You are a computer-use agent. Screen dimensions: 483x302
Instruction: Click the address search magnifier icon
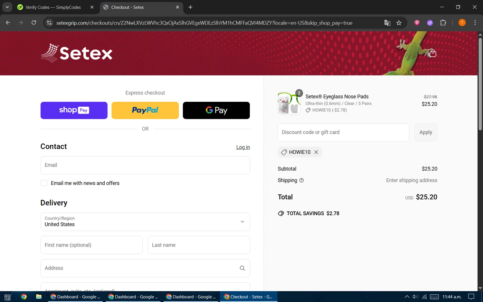click(242, 268)
